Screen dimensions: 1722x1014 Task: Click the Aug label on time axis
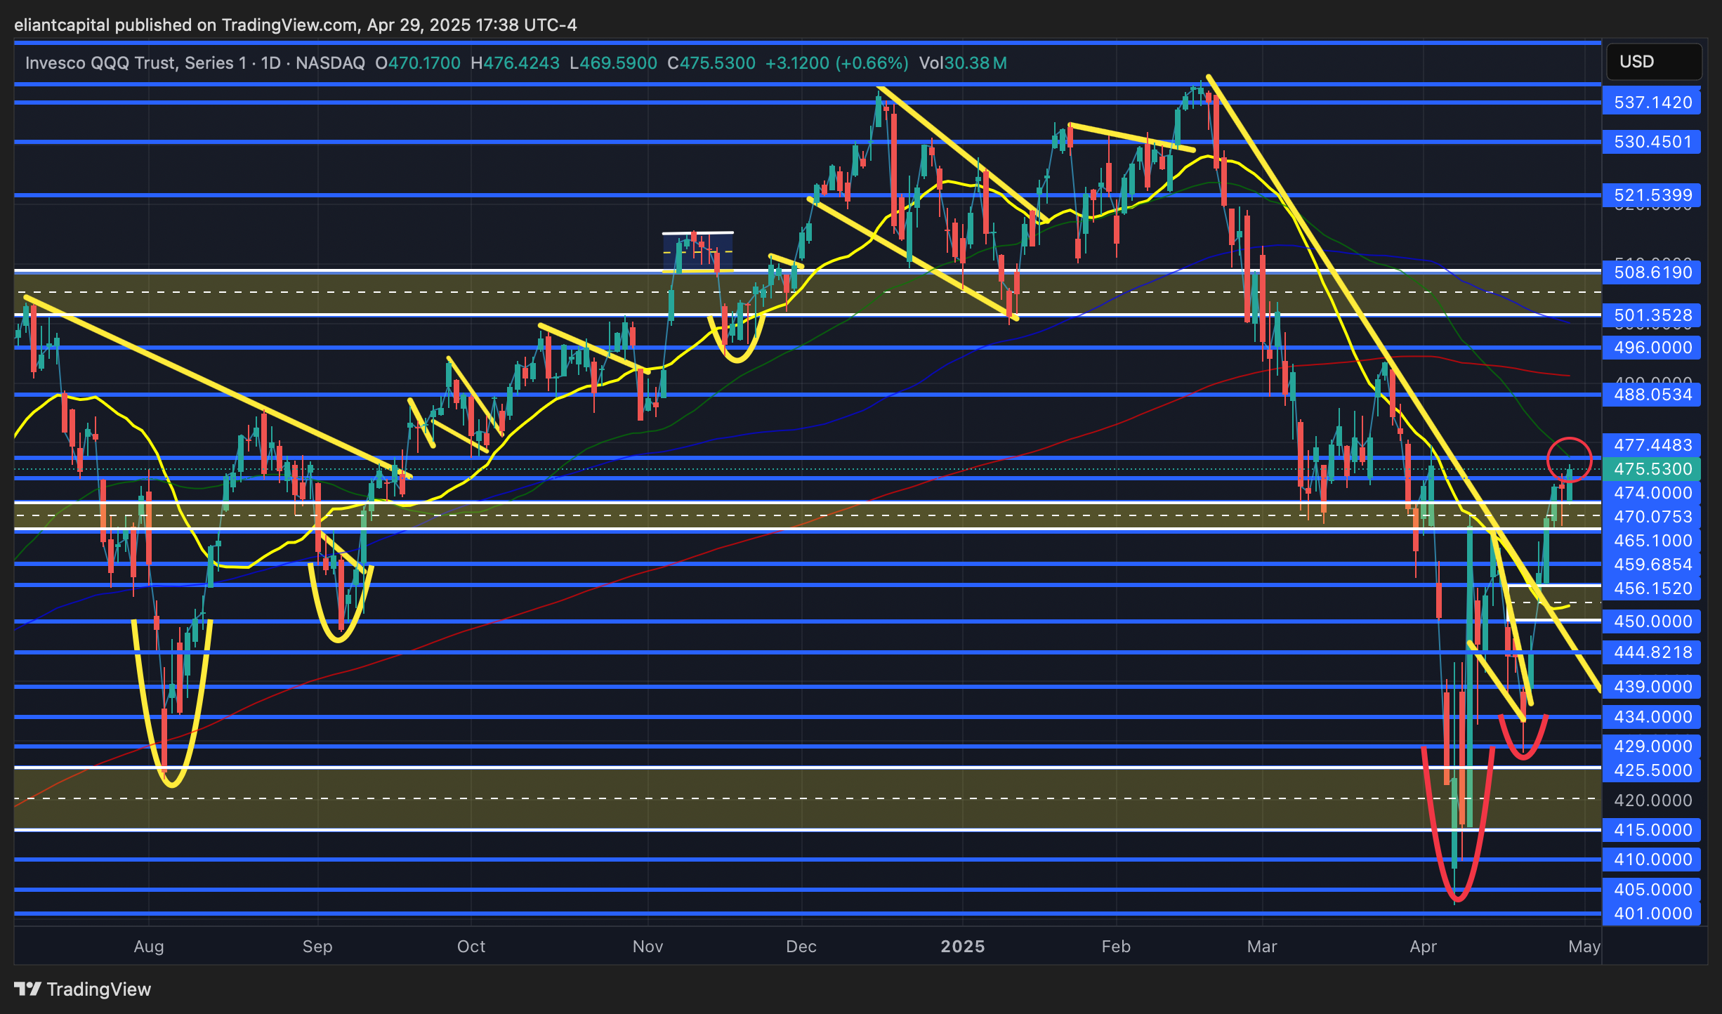149,947
